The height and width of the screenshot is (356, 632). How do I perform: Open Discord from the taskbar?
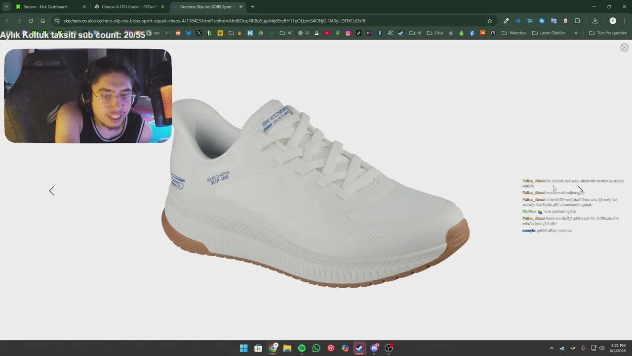click(374, 348)
